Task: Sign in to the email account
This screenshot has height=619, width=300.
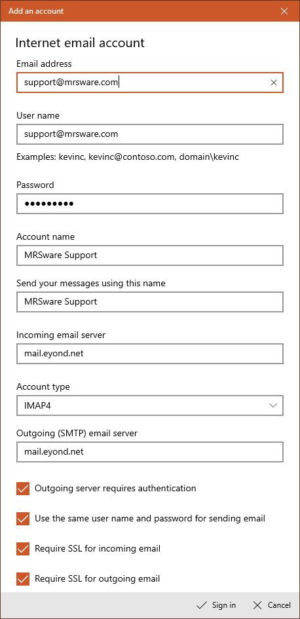Action: pos(216,605)
